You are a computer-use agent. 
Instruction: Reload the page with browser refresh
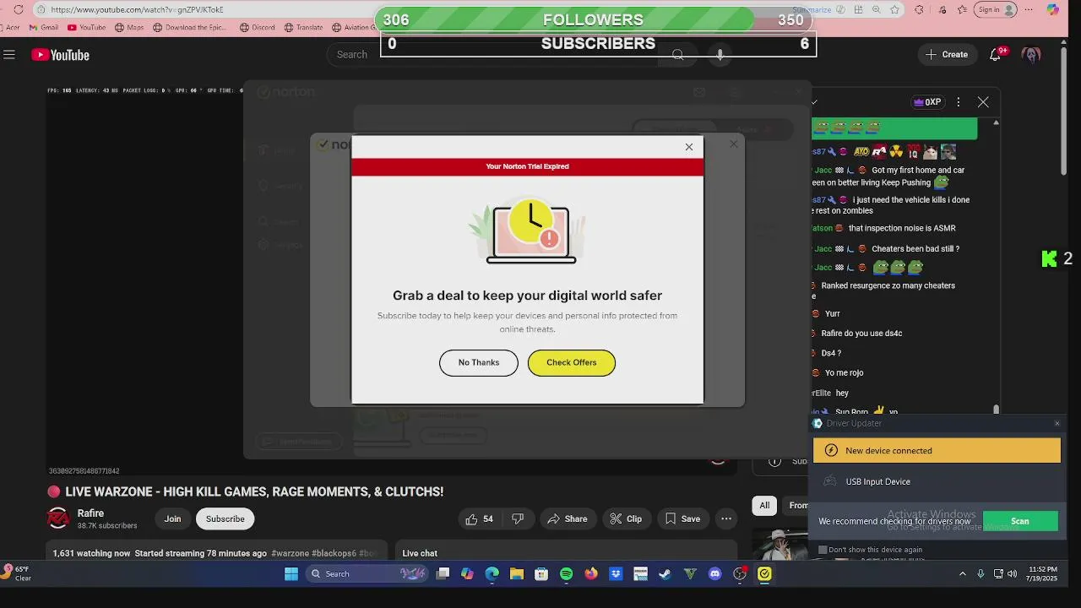tap(19, 9)
